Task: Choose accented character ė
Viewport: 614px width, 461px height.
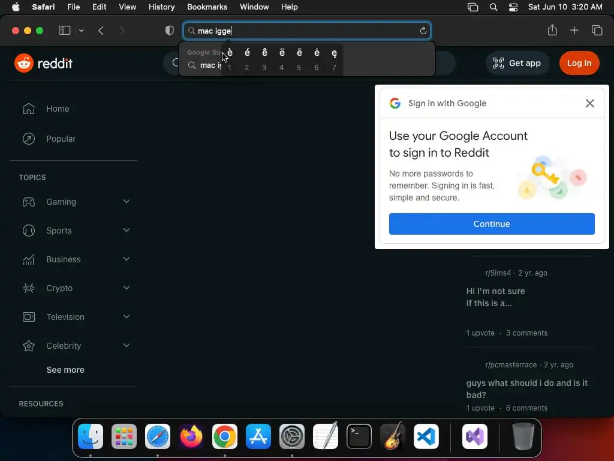Action: [x=317, y=59]
